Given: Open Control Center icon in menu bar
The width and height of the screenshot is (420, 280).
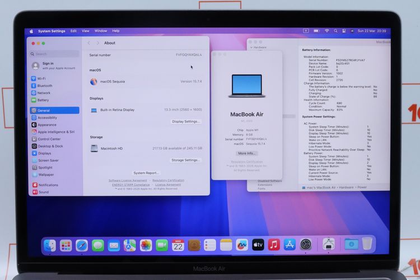Looking at the screenshot, I should tap(344, 31).
